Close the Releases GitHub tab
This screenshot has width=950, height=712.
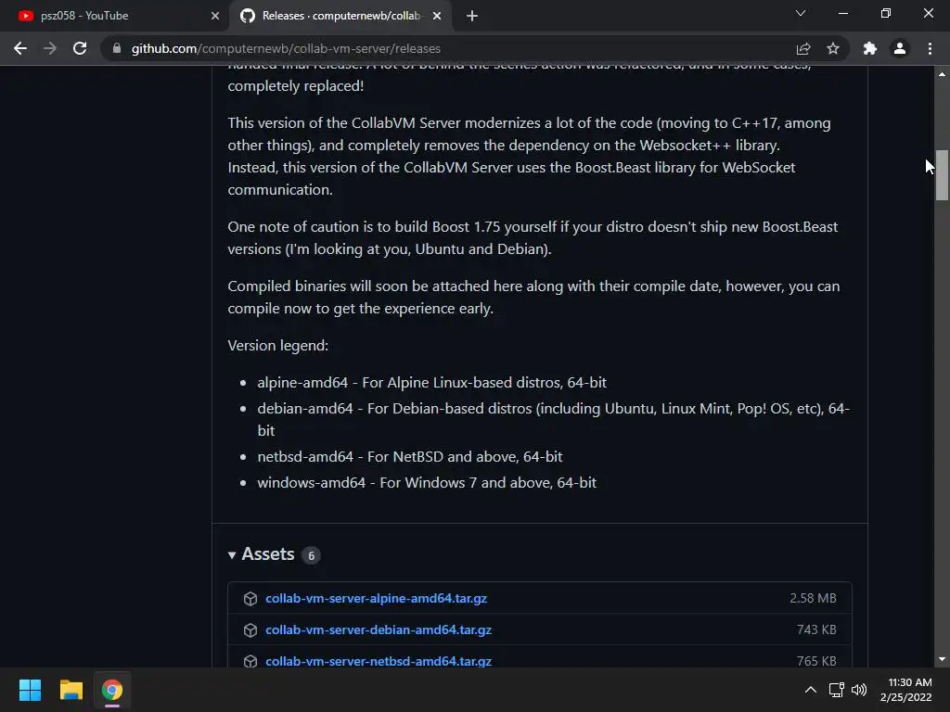tap(437, 16)
